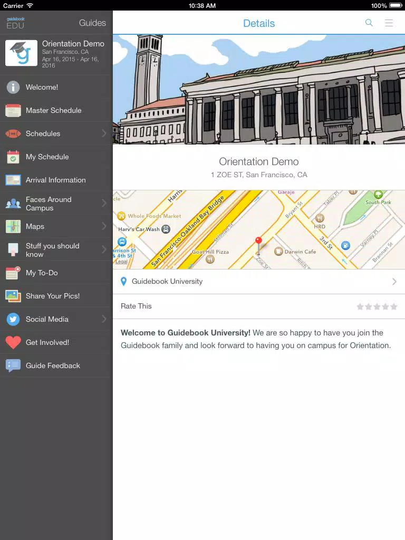The height and width of the screenshot is (540, 405).
Task: Tap the South Park tree marker
Action: [x=378, y=194]
